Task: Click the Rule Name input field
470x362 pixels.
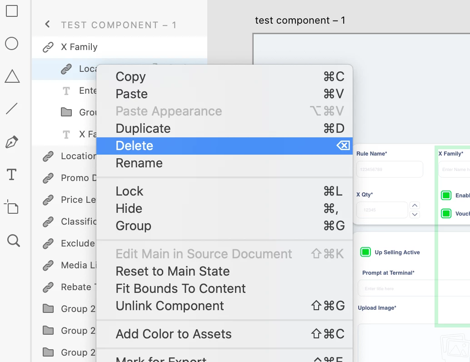Action: click(x=390, y=169)
